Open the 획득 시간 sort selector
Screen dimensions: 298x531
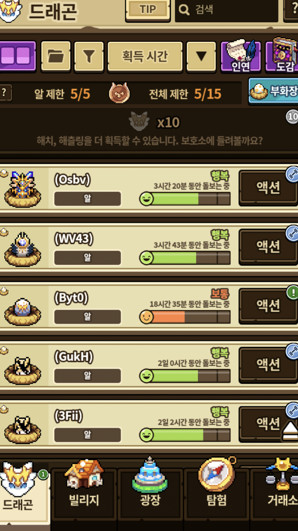coord(145,57)
